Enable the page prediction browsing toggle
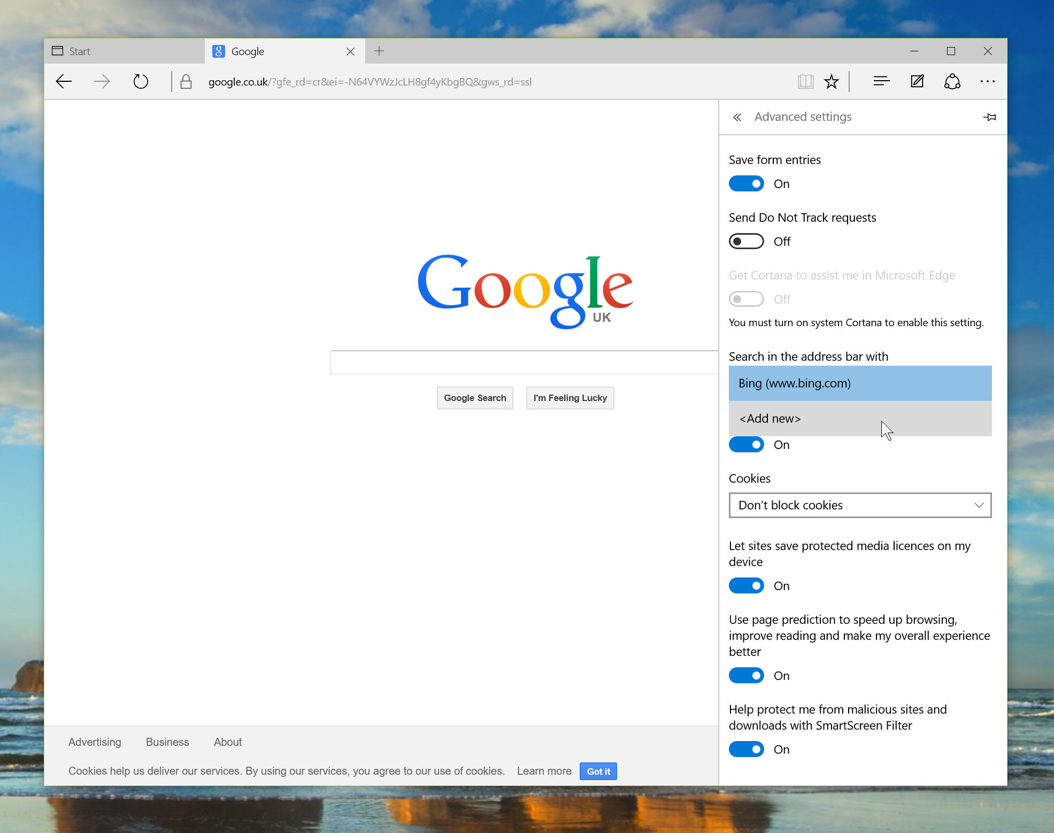The height and width of the screenshot is (833, 1054). pos(744,676)
